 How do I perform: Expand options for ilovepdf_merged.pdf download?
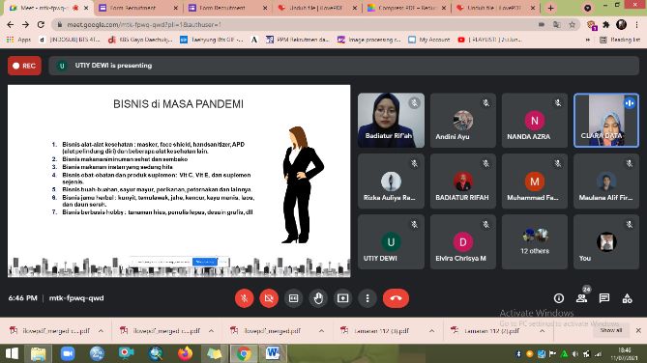(321, 331)
